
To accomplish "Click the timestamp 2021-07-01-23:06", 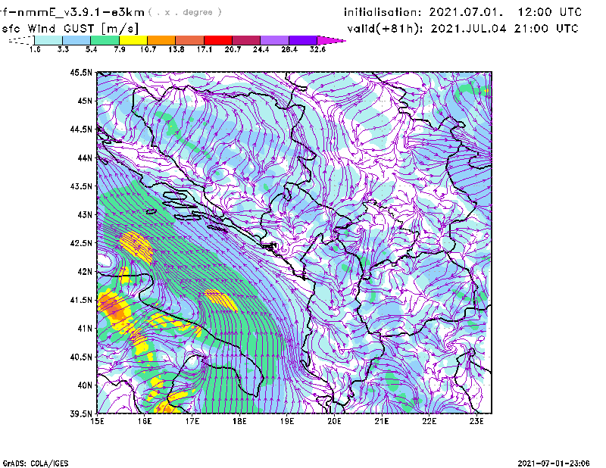I will pos(554,463).
